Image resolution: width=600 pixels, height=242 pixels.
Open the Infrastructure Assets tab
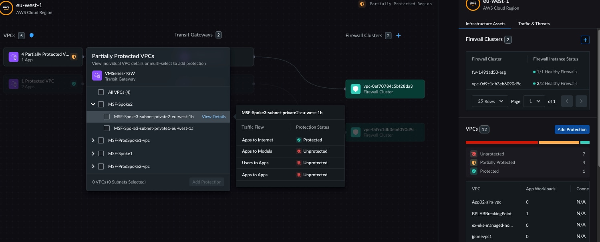click(x=485, y=24)
